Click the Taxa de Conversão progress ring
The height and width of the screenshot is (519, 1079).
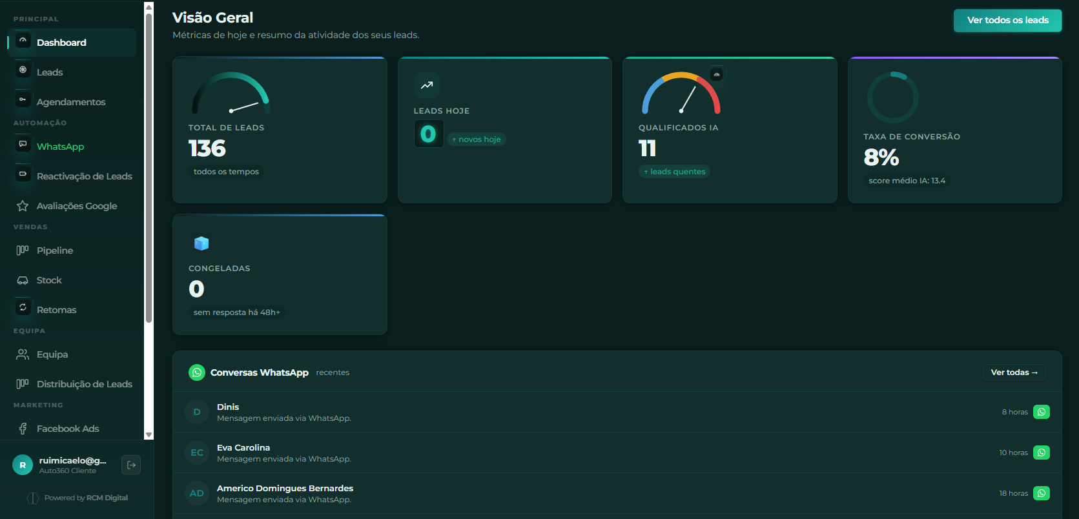click(892, 97)
